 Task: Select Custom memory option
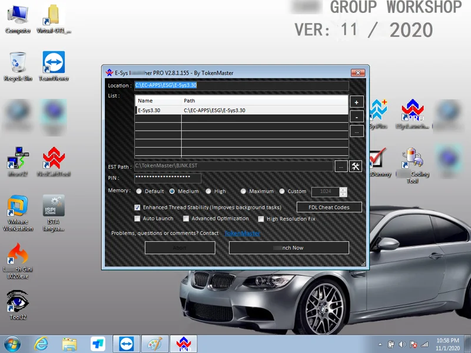pos(282,192)
